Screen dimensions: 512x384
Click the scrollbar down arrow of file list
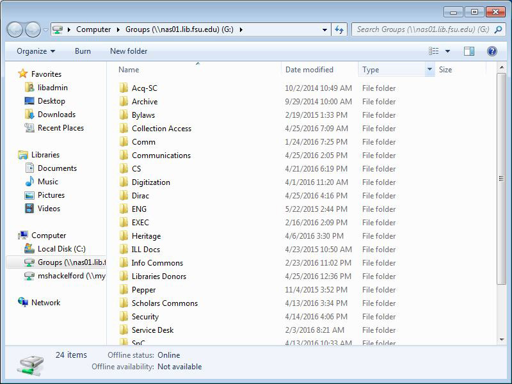pos(501,340)
